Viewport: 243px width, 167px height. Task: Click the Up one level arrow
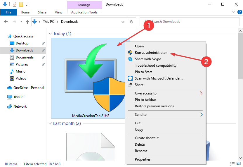(27, 22)
